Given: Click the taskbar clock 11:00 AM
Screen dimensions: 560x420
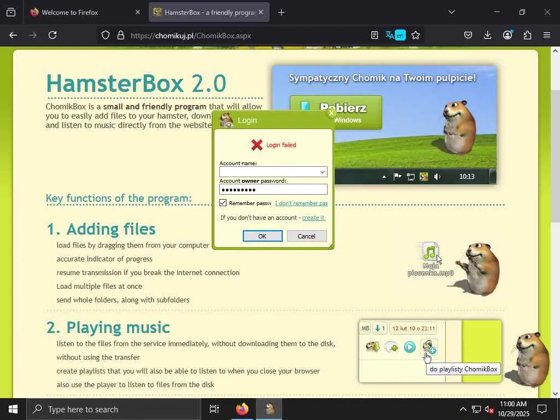Looking at the screenshot, I should (513, 404).
